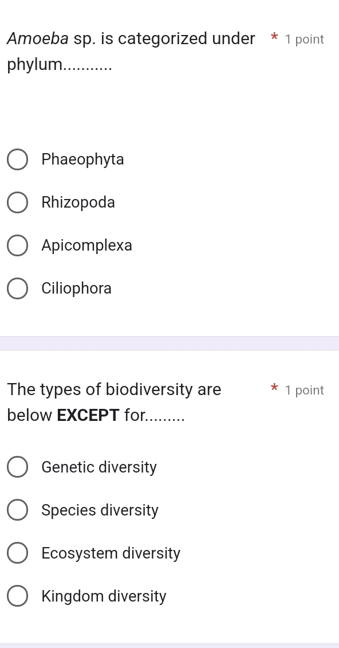Choose Ecosystem diversity as your answer
The width and height of the screenshot is (339, 648).
17,553
